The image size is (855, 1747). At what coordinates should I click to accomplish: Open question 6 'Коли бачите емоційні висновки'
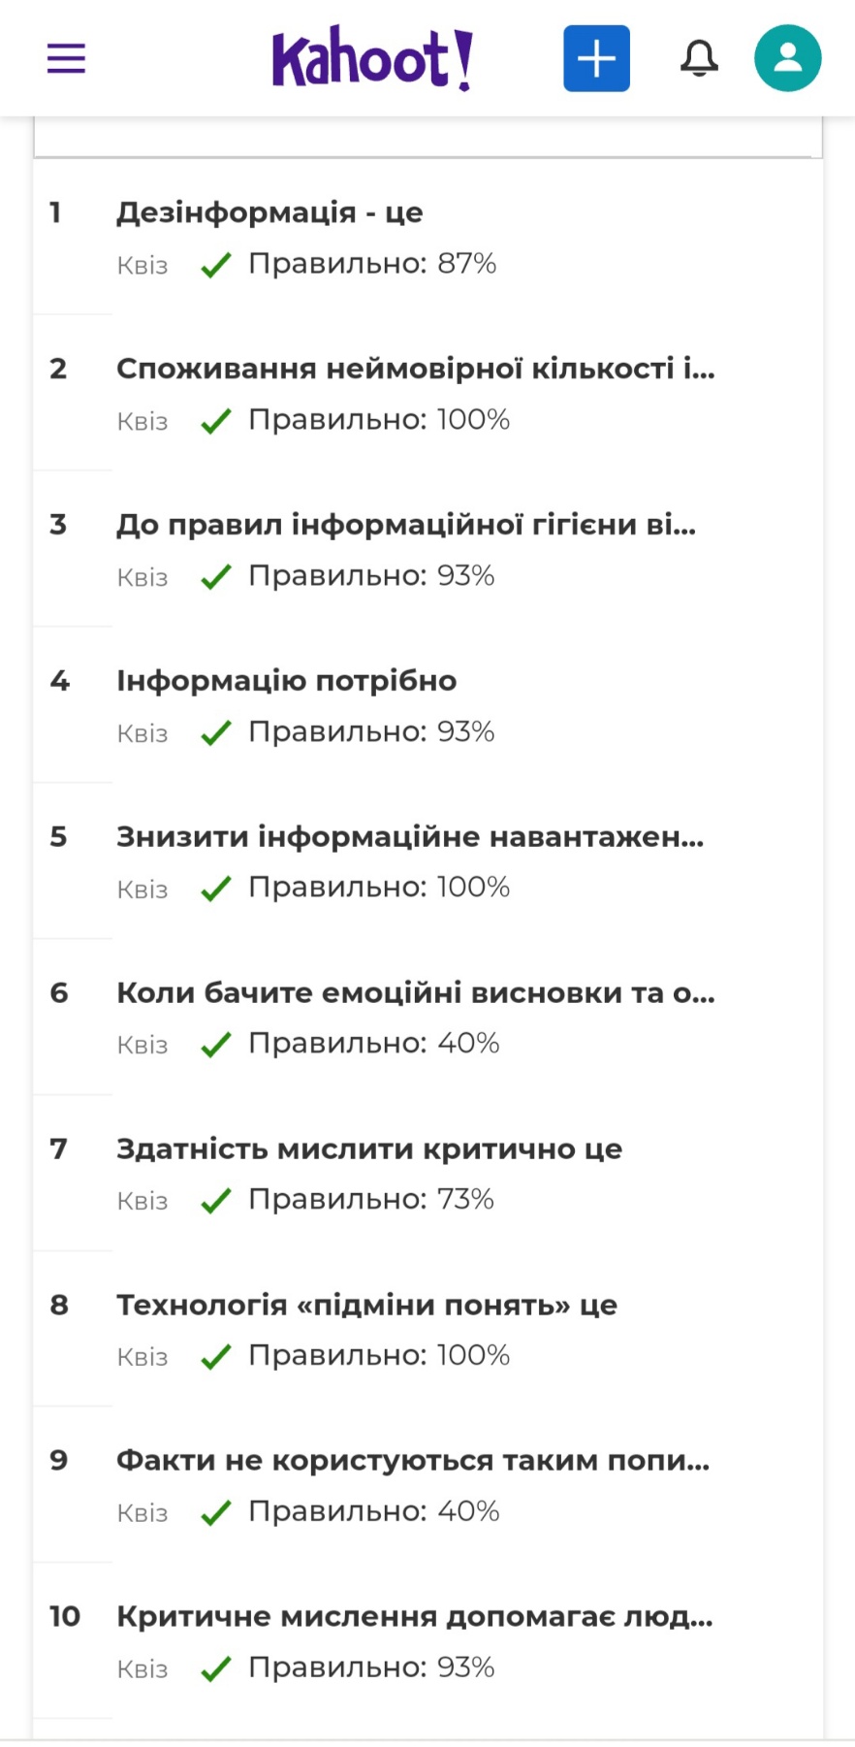[x=415, y=993]
